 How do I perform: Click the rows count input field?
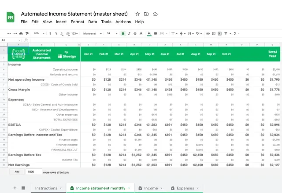click(x=34, y=172)
